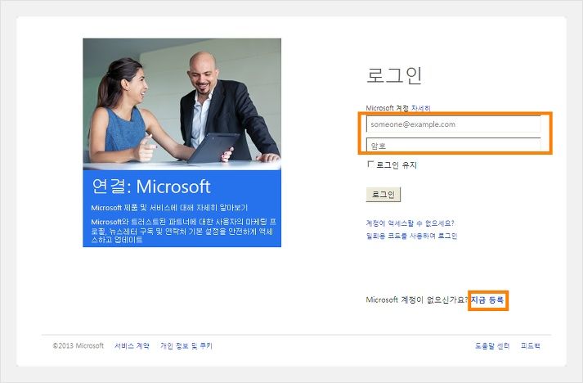Screen dimensions: 583x383
Task: Click the someone@example.com email field
Action: point(453,124)
